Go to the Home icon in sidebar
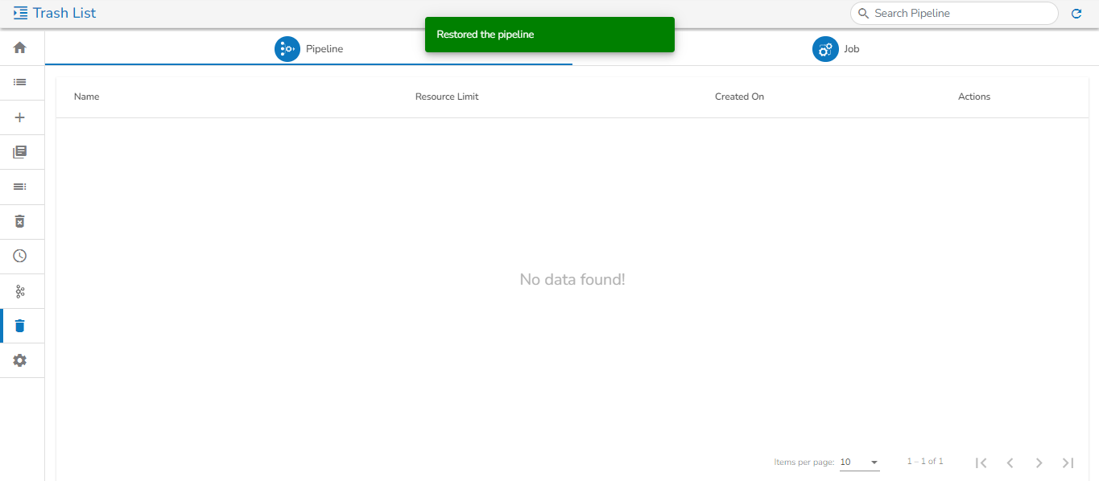 tap(20, 47)
